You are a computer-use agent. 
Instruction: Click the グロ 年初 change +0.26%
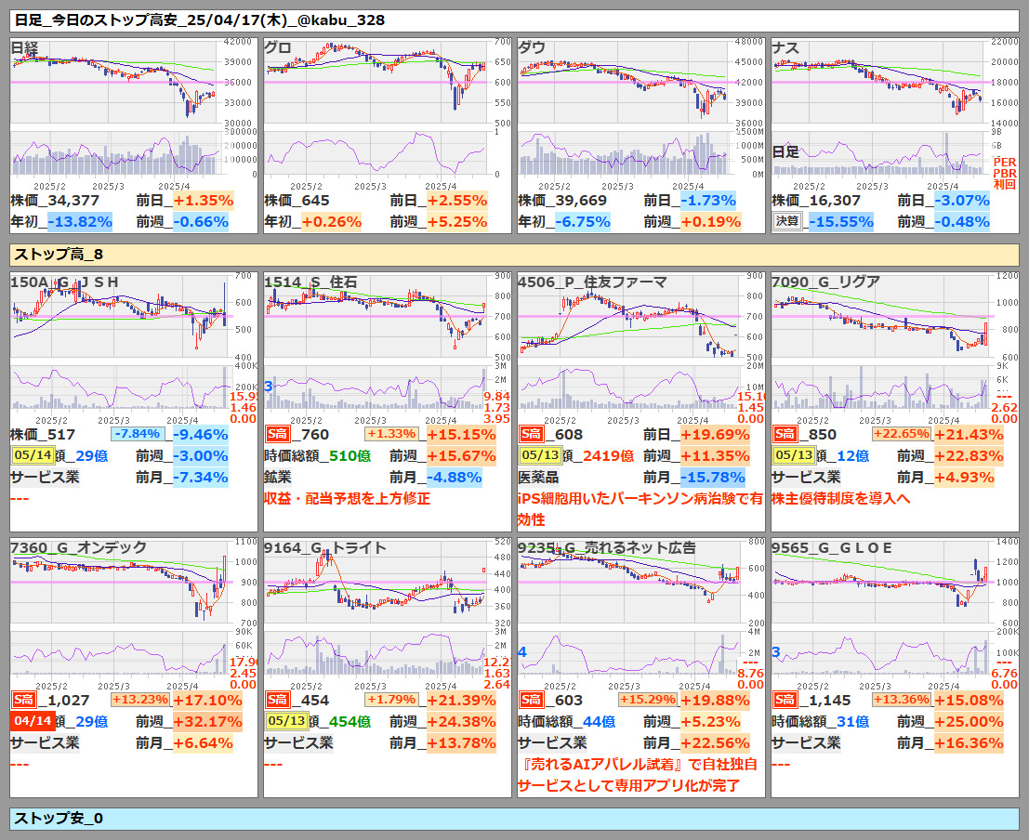(x=332, y=222)
